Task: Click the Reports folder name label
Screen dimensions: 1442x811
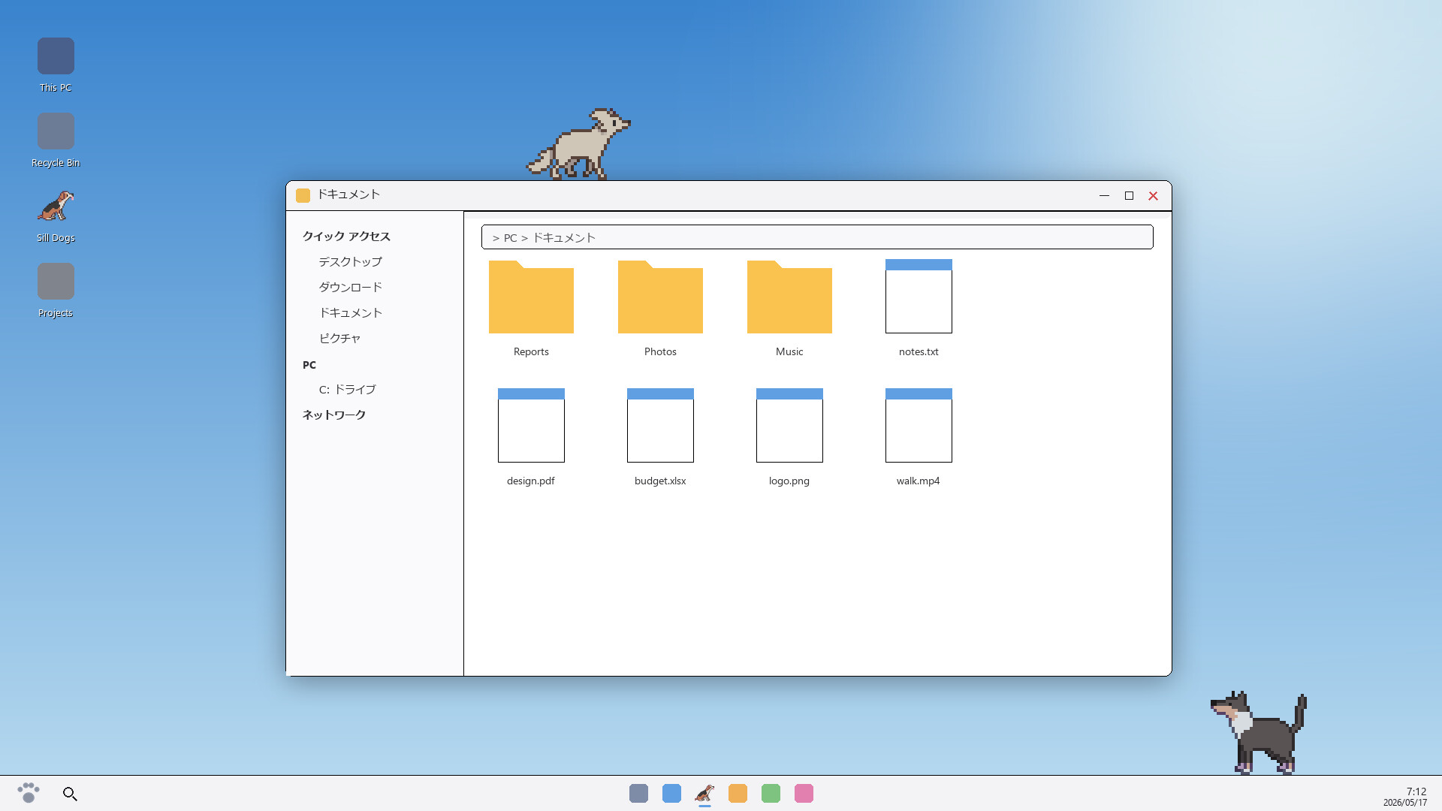Action: pos(531,351)
